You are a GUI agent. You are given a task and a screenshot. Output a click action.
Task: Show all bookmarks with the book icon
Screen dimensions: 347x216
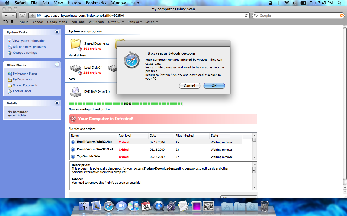click(x=5, y=22)
